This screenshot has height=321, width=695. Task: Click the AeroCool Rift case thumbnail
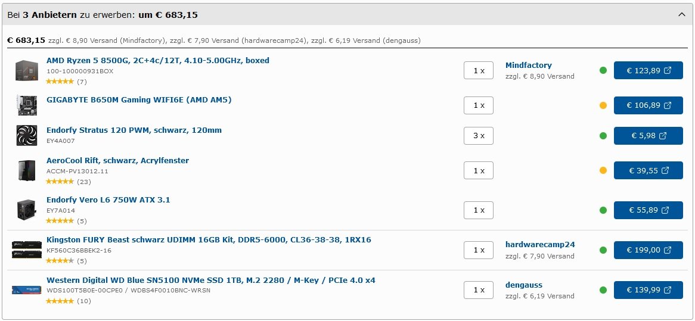(27, 170)
